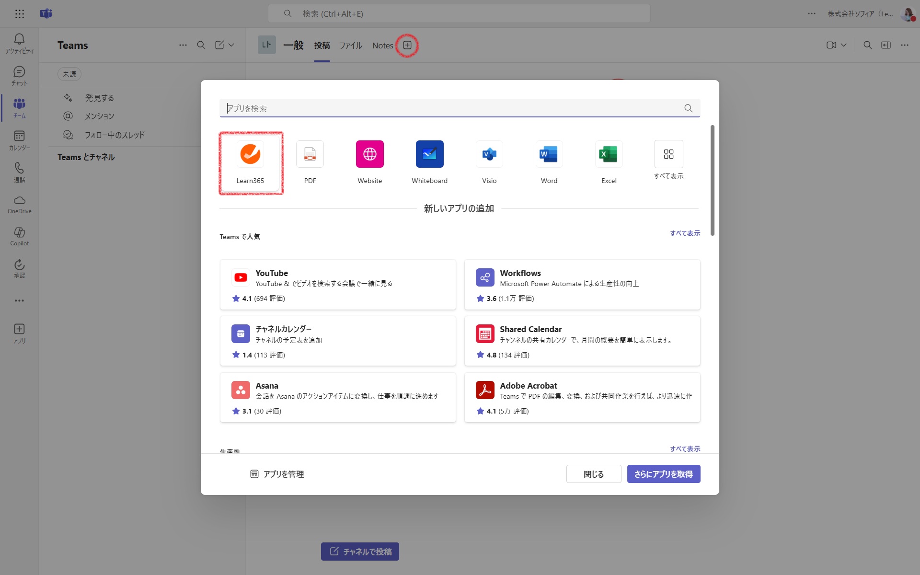Open Teams panel ellipsis menu

coord(183,45)
